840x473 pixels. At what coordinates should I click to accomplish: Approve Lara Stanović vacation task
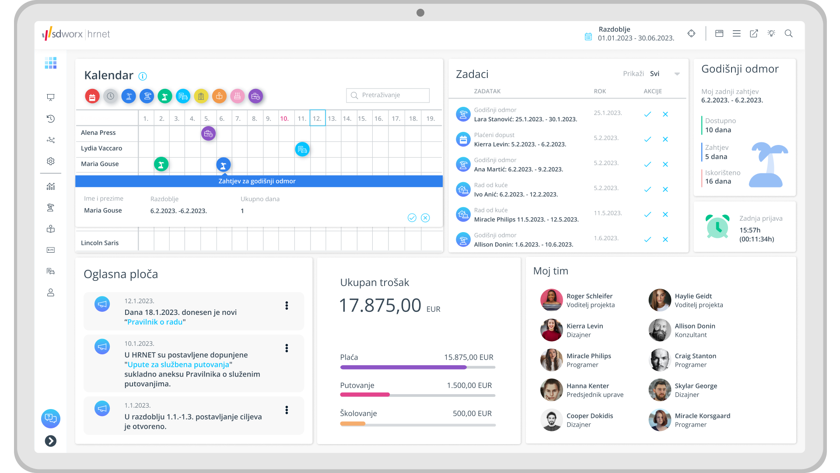[647, 114]
